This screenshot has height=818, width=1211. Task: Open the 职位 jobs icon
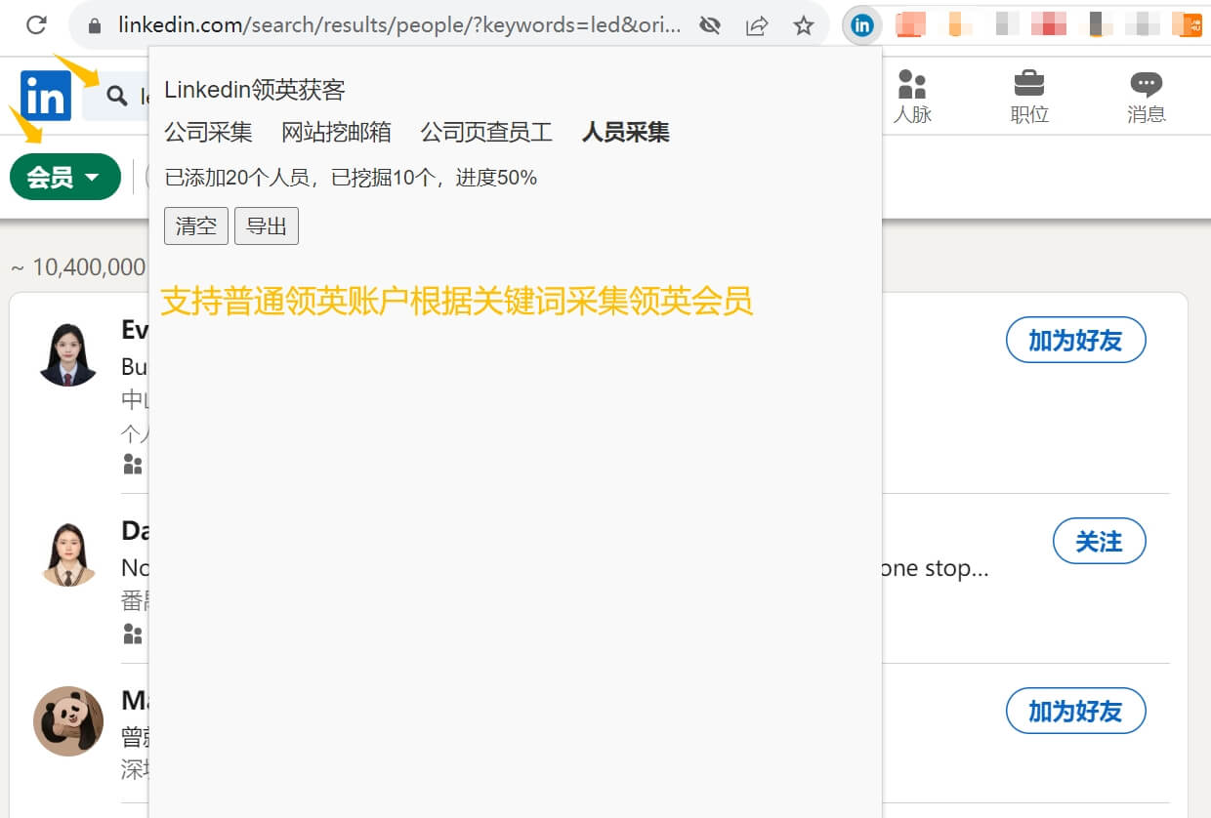click(x=1029, y=84)
